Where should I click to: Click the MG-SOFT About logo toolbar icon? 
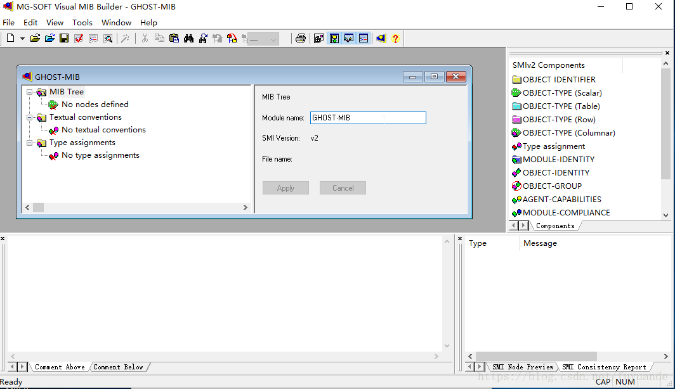click(x=381, y=38)
